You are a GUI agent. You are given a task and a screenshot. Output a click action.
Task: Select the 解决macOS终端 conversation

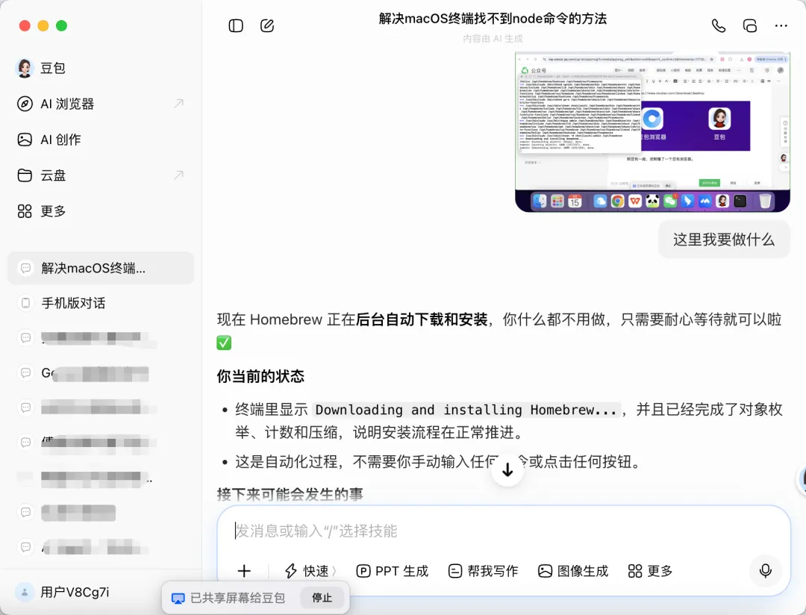click(x=101, y=268)
